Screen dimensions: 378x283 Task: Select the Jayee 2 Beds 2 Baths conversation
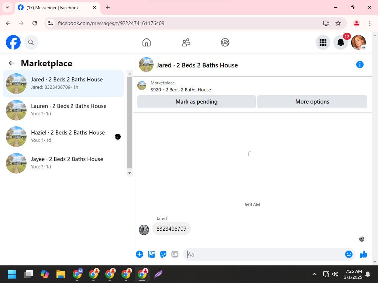tap(63, 163)
